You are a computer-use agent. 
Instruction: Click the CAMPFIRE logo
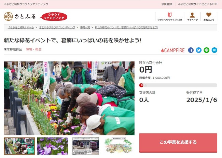(173, 50)
